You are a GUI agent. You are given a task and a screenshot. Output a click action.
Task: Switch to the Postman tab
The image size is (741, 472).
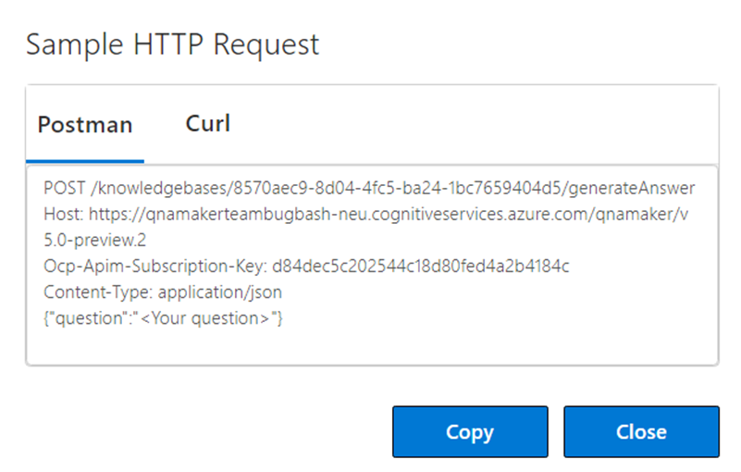85,125
